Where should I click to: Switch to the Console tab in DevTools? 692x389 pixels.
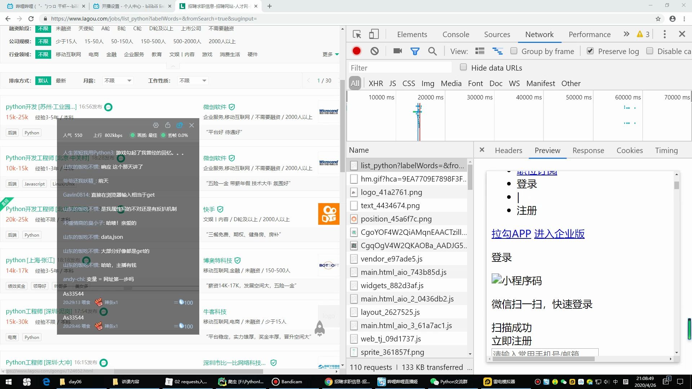click(x=456, y=34)
